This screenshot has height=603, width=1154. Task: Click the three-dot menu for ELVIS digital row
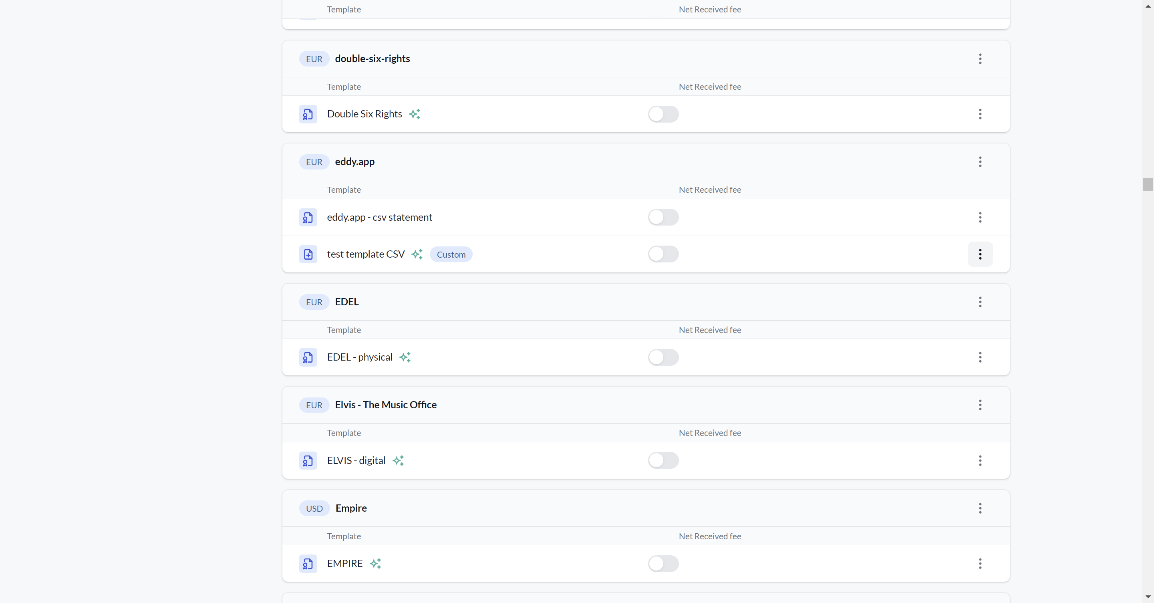(x=981, y=460)
